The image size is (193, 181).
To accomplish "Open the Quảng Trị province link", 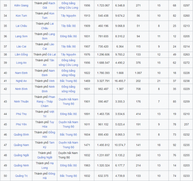I will coord(21,176).
